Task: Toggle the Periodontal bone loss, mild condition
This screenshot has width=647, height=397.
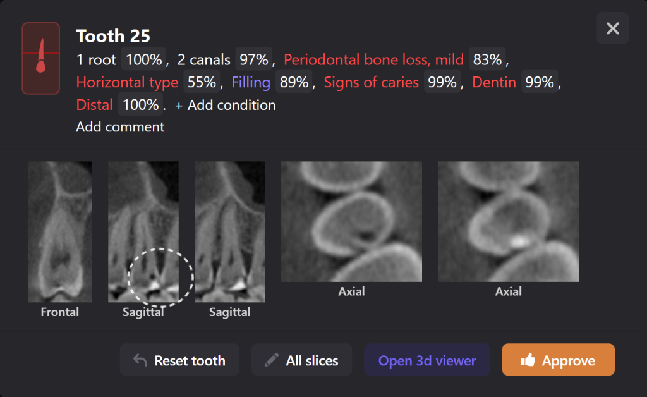Action: click(373, 59)
